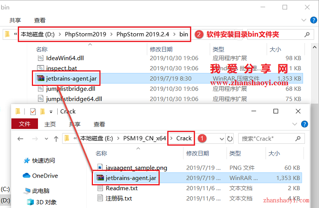Open the address bar history dropdown
The width and height of the screenshot is (319, 208).
tap(222, 139)
